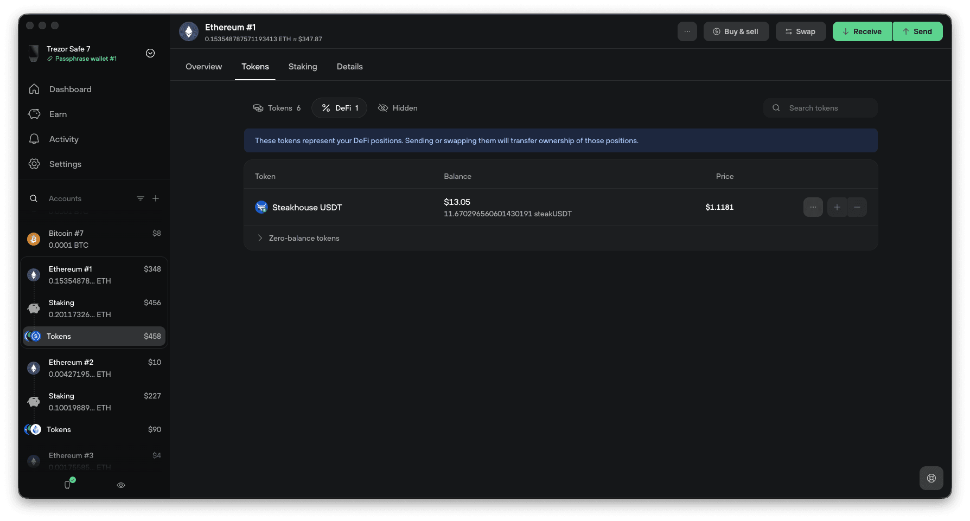Screen dimensions: 970x521
Task: Click the Balance column header
Action: tap(457, 176)
